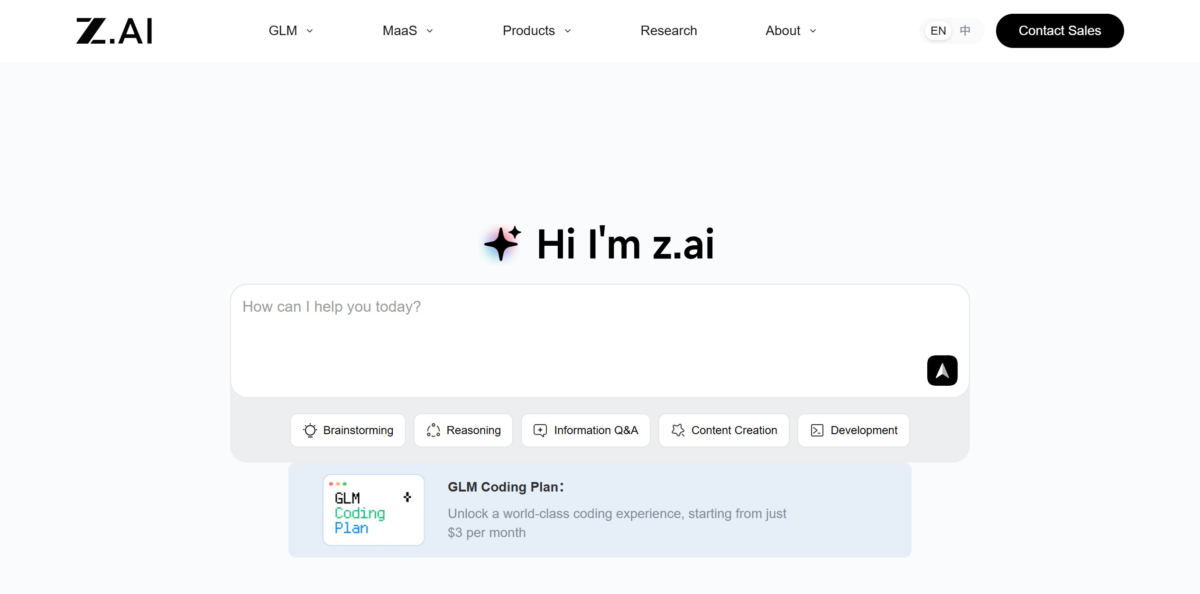The image size is (1200, 594).
Task: Click the dotted-circle icon on the Reasoning chip
Action: point(433,430)
